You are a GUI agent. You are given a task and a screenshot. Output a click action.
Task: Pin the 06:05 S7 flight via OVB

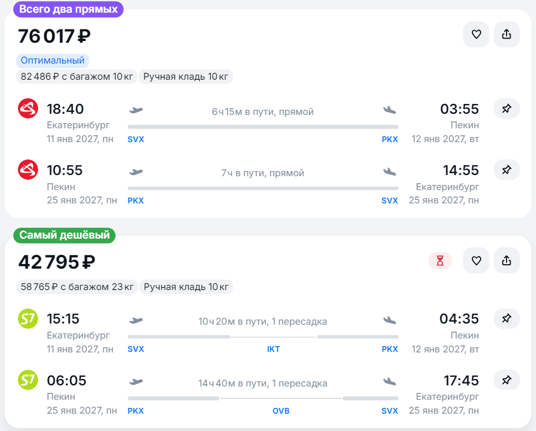click(507, 380)
